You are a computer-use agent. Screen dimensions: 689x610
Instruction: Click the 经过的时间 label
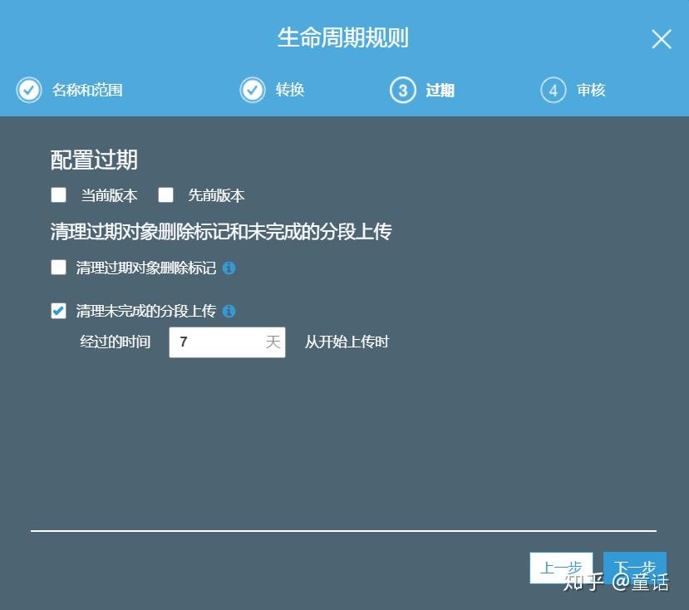coord(116,342)
